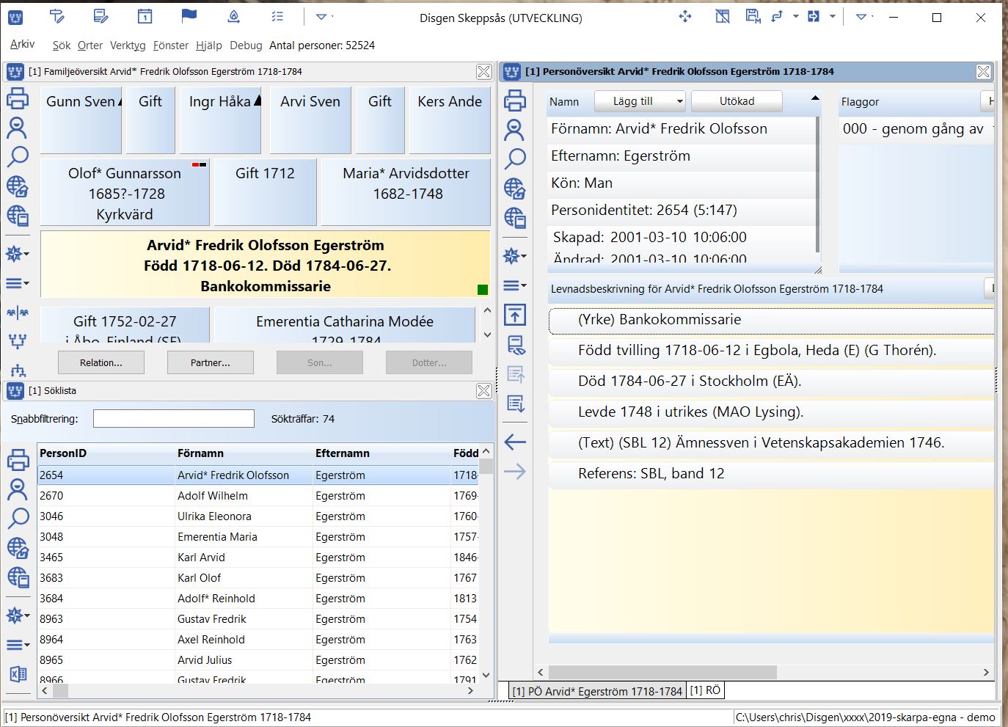Viewport: 1008px width, 727px height.
Task: Open the star dropdown in the Söklista sidebar
Action: point(17,615)
